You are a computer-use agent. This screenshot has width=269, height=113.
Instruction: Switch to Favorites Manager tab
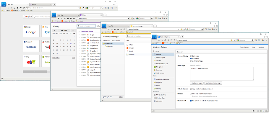[141, 26]
